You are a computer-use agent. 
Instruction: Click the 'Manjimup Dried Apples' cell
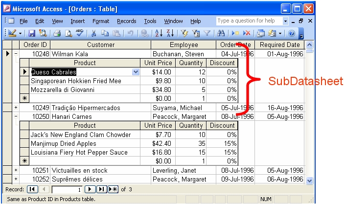85,143
